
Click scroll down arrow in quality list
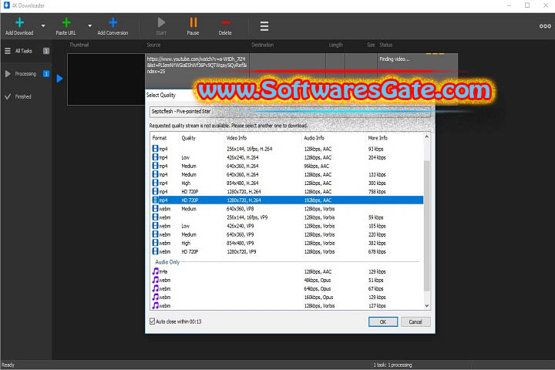tap(427, 305)
